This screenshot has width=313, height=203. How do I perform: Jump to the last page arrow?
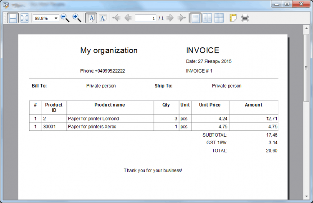[x=182, y=18]
